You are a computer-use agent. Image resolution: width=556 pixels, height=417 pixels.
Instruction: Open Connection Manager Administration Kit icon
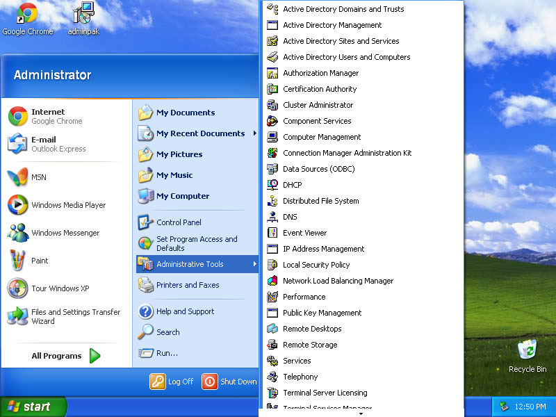(x=272, y=153)
